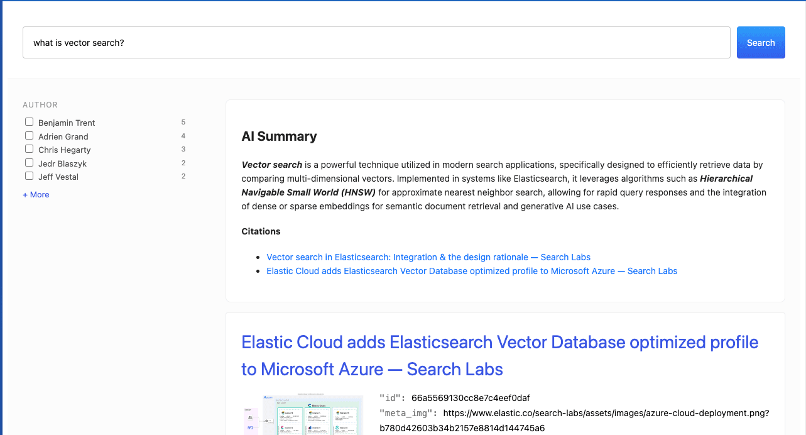Expand the author list with '+ More'
This screenshot has width=806, height=435.
(36, 194)
